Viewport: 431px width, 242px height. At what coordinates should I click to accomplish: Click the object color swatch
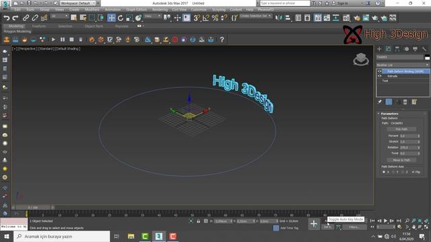[x=427, y=57]
